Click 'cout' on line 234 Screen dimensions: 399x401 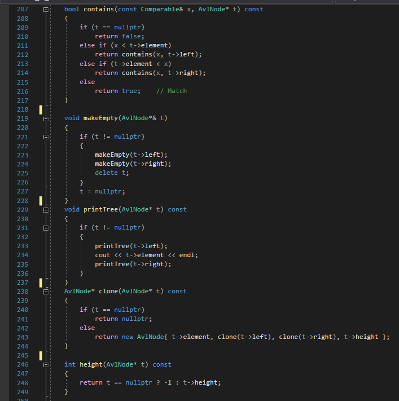tap(102, 255)
